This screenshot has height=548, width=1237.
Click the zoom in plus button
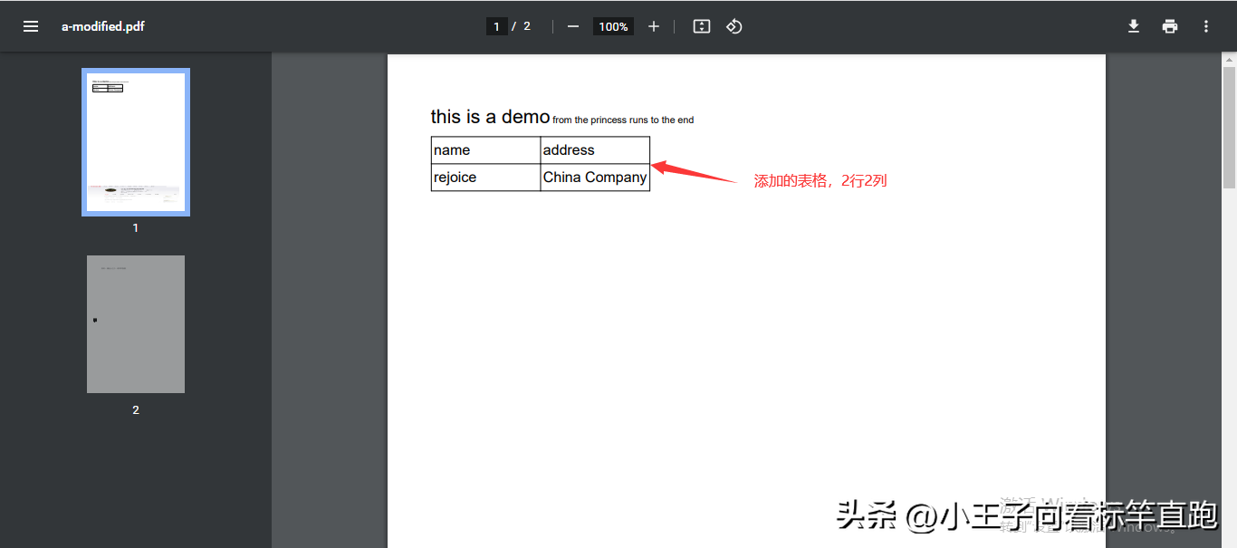pyautogui.click(x=654, y=26)
